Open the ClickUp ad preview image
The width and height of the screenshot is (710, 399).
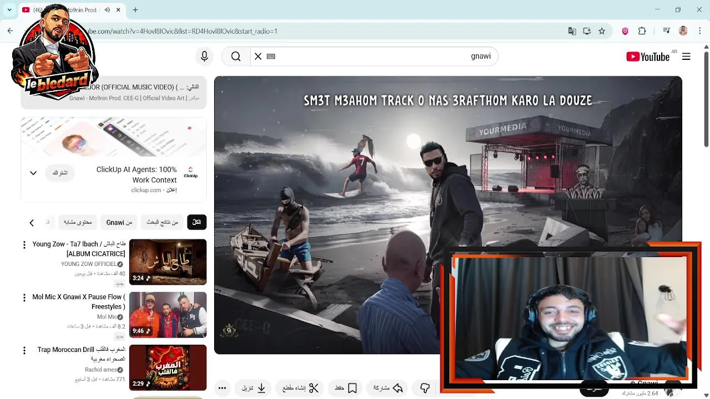click(114, 137)
